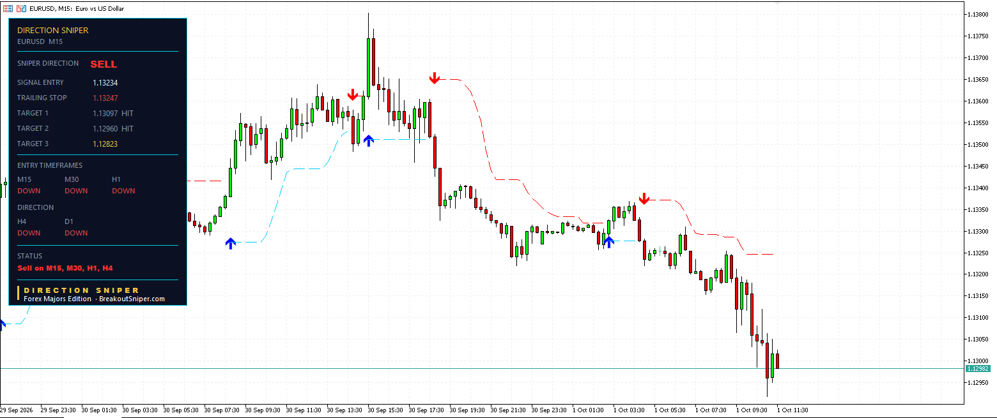The image size is (997, 418).
Task: Click the TARGET 3 label
Action: point(33,144)
